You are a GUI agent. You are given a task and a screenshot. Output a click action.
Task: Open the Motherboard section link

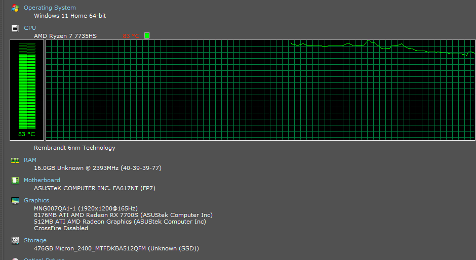tap(42, 180)
